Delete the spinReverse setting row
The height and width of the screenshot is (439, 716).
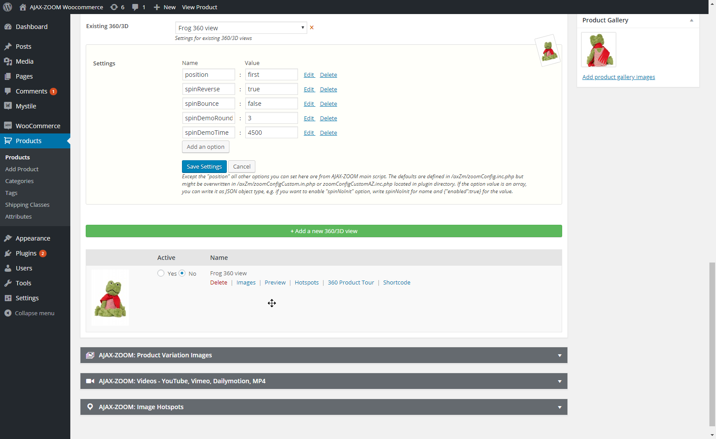(328, 89)
